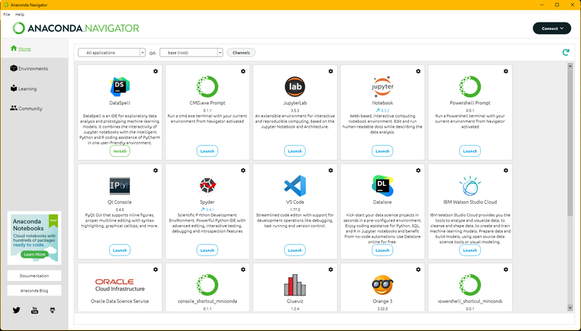Open the Anaconda Blog link
Screen dimensions: 581x331
click(34, 290)
